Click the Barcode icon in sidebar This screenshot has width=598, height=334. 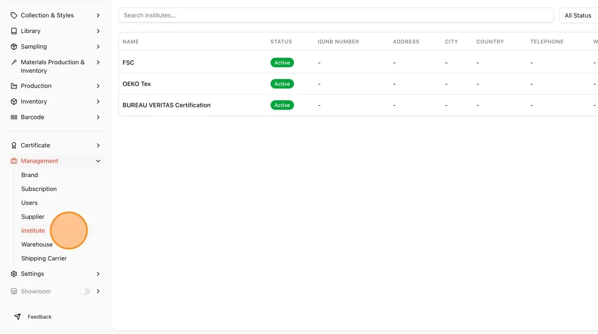coord(14,117)
